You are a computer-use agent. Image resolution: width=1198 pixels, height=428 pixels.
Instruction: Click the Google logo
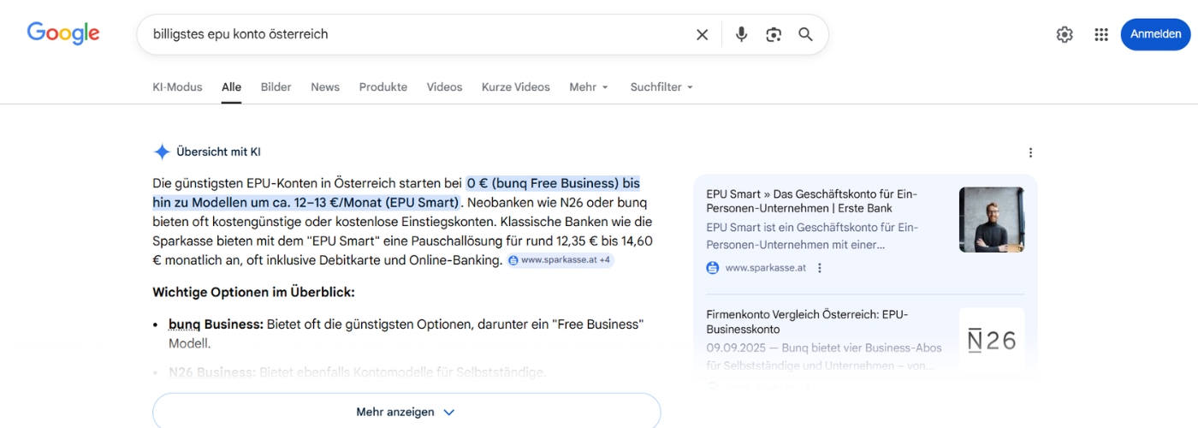63,33
